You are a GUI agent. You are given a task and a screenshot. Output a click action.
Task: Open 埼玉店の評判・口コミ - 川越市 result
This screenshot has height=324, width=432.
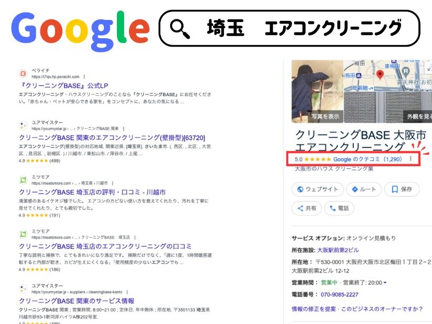[92, 191]
